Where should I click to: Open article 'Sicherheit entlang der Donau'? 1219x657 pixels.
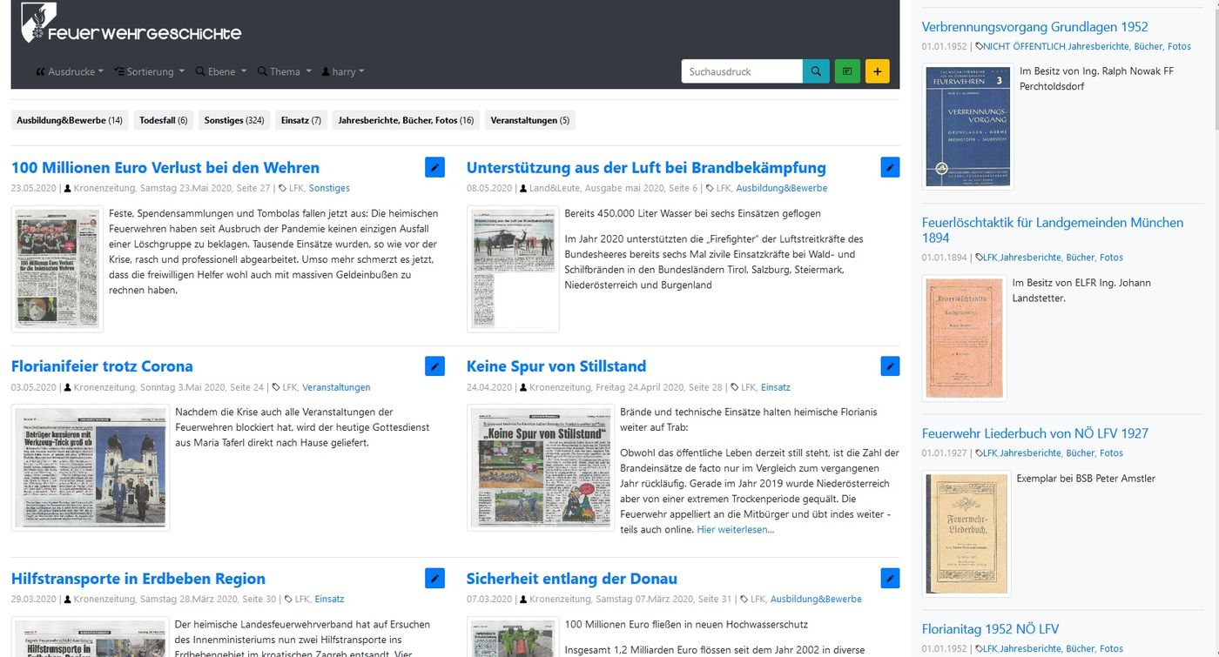572,579
